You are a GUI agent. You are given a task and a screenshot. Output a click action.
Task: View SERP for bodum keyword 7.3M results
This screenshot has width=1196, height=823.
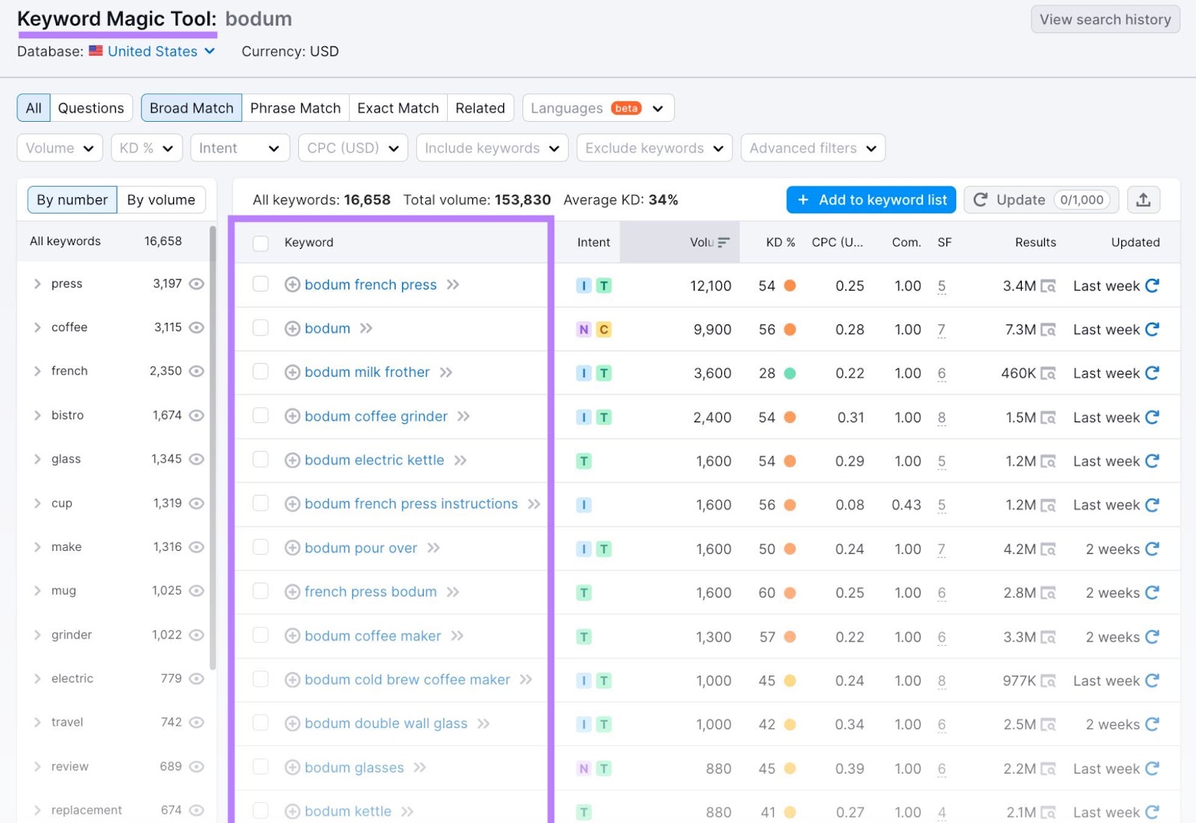1048,330
